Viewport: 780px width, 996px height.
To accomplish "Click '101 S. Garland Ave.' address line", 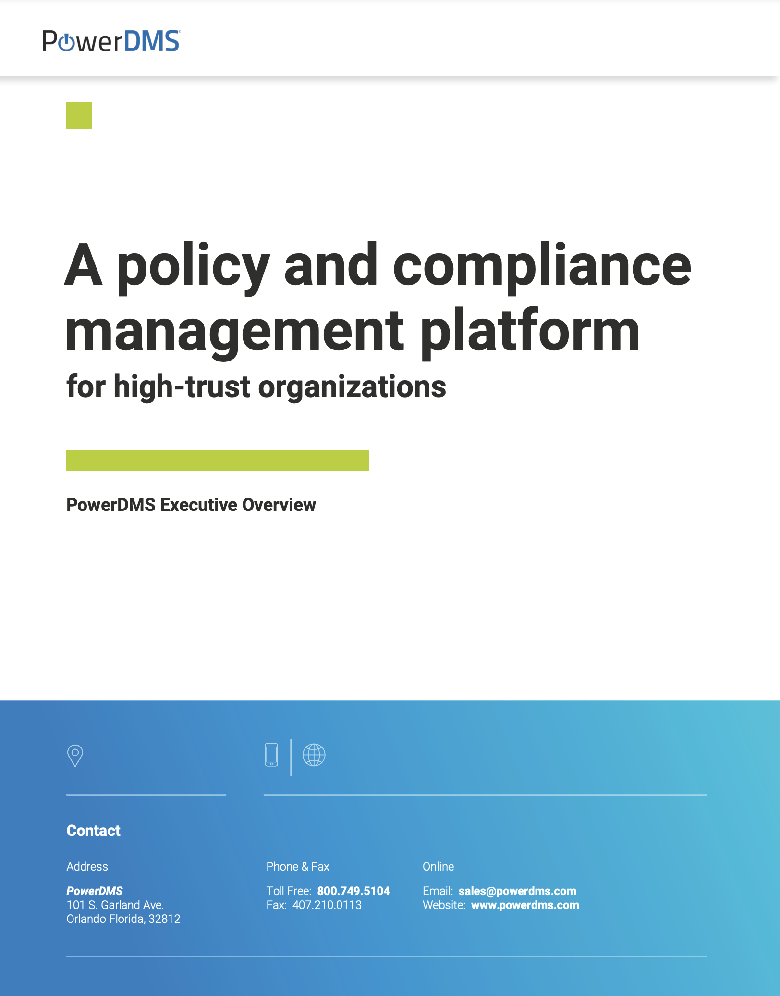I will click(x=115, y=905).
